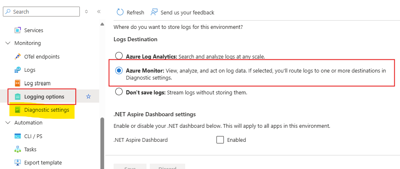Favorite Logging options with the star
400x169 pixels.
pyautogui.click(x=88, y=96)
